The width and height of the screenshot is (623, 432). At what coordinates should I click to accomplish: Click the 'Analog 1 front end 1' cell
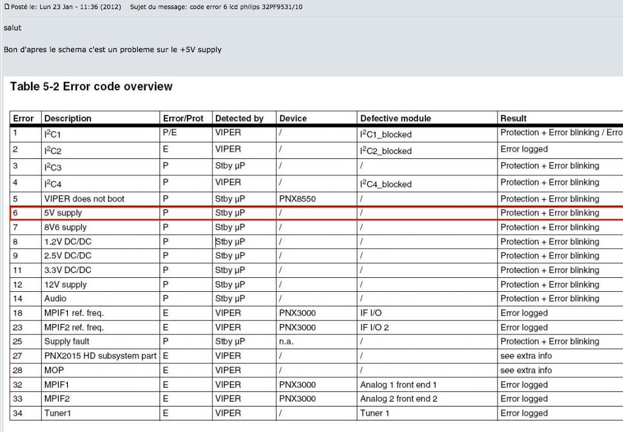[399, 385]
